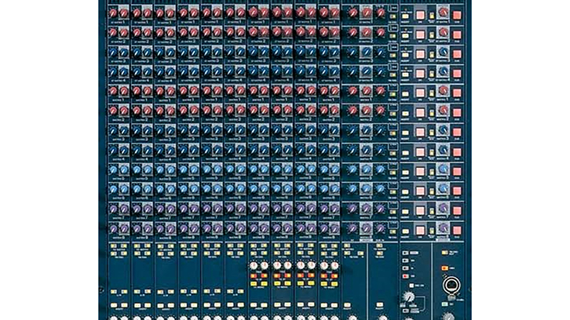Cue the ST MATRIX 3 output
The image size is (570, 320).
(457, 54)
